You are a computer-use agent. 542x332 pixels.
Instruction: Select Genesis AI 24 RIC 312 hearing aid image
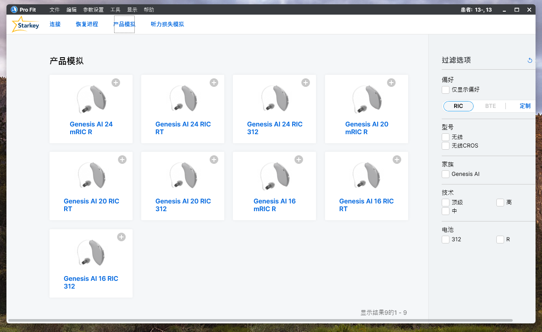tap(275, 99)
